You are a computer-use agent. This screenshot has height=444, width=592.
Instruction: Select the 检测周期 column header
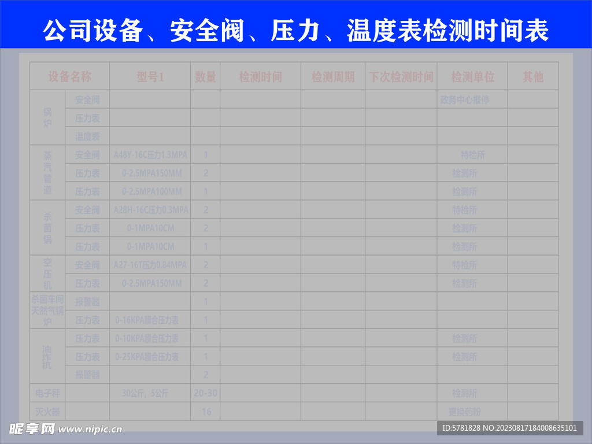pos(331,77)
